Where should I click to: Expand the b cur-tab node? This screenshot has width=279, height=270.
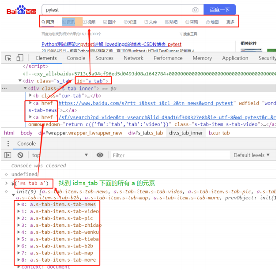click(x=30, y=95)
